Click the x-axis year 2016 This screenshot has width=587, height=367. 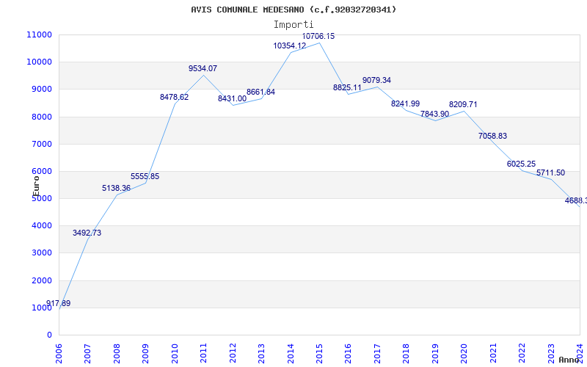coord(349,353)
